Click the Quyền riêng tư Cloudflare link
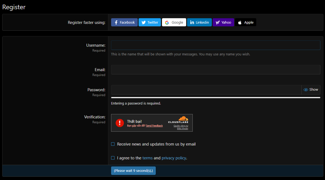Viewport: 325px width, 180px height. [x=181, y=126]
